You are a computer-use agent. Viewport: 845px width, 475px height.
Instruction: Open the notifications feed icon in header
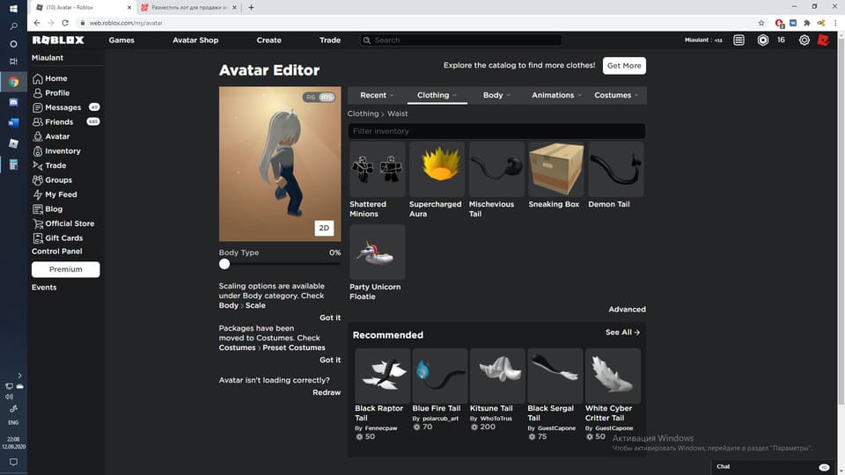tap(738, 40)
